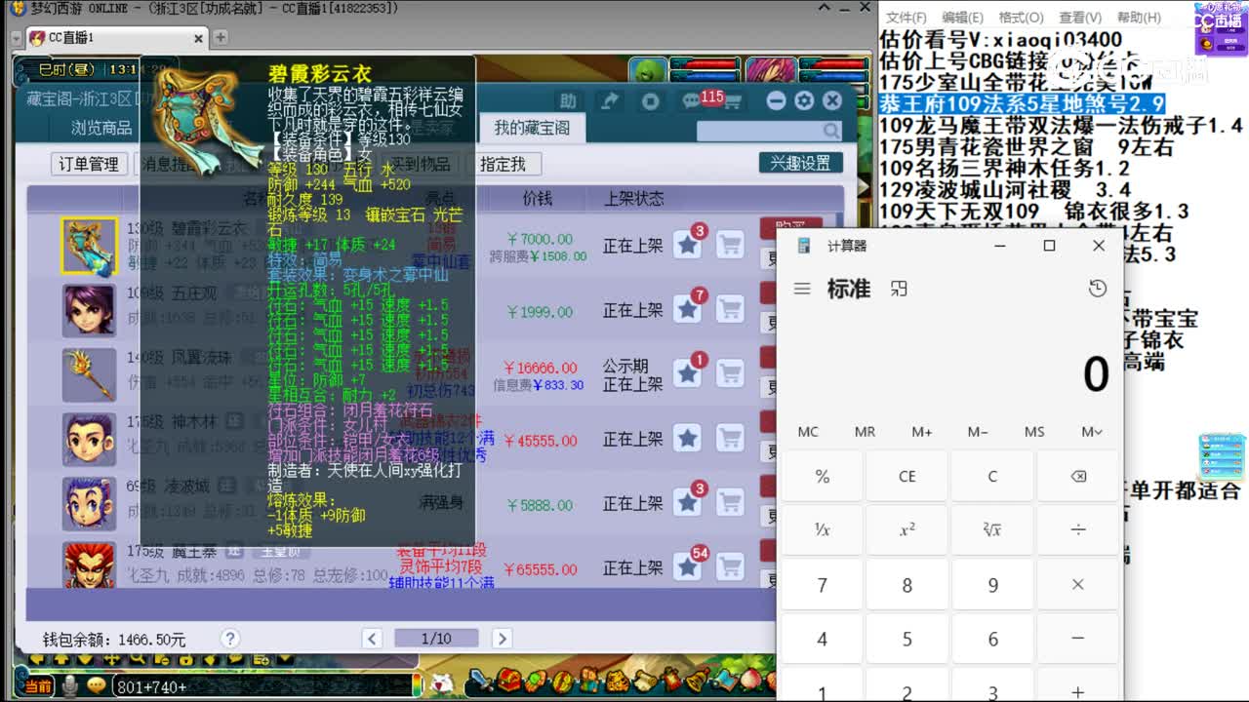This screenshot has height=702, width=1249.
Task: Click the calculator multiply key
Action: coord(1078,585)
